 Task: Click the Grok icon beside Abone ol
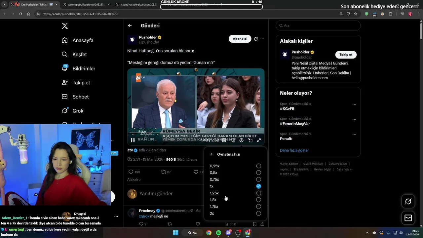(x=256, y=39)
